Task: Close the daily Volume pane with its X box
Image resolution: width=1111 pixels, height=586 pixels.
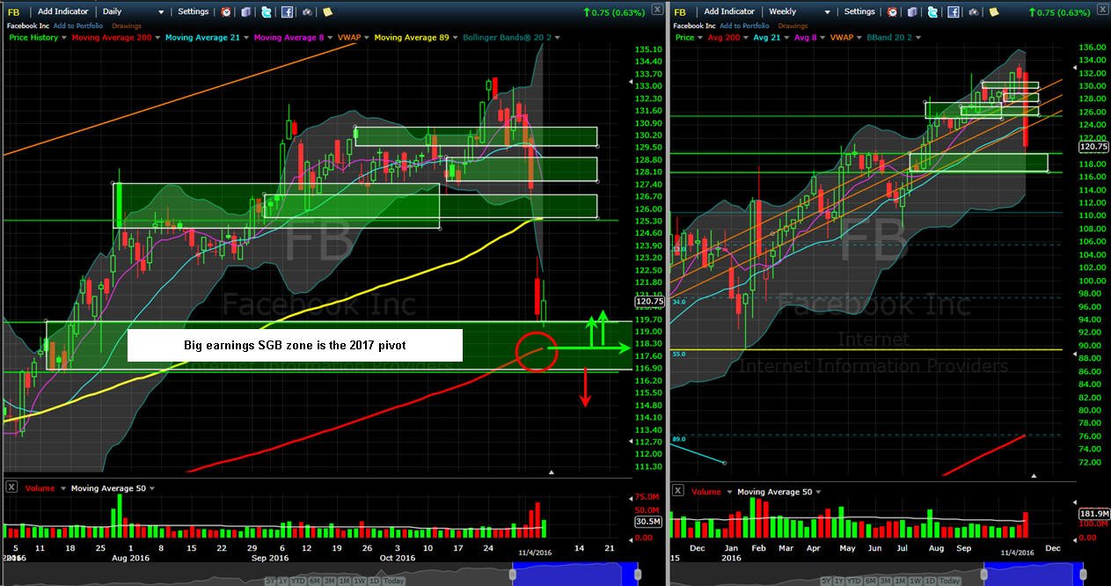Action: tap(11, 487)
